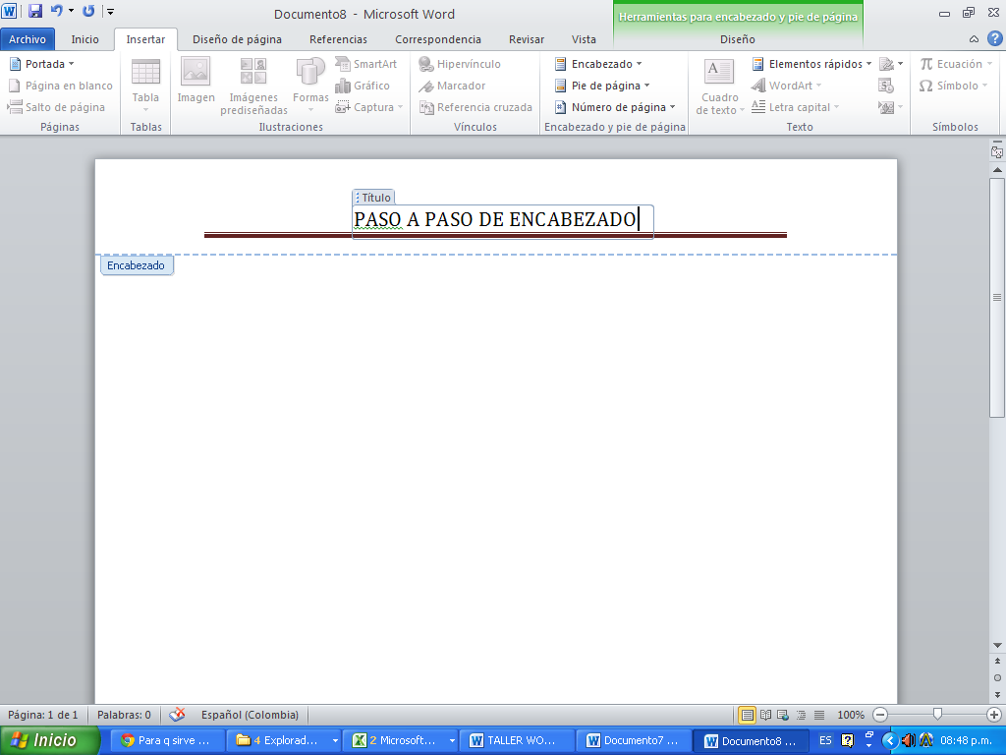Open Word Help question mark icon

(994, 38)
